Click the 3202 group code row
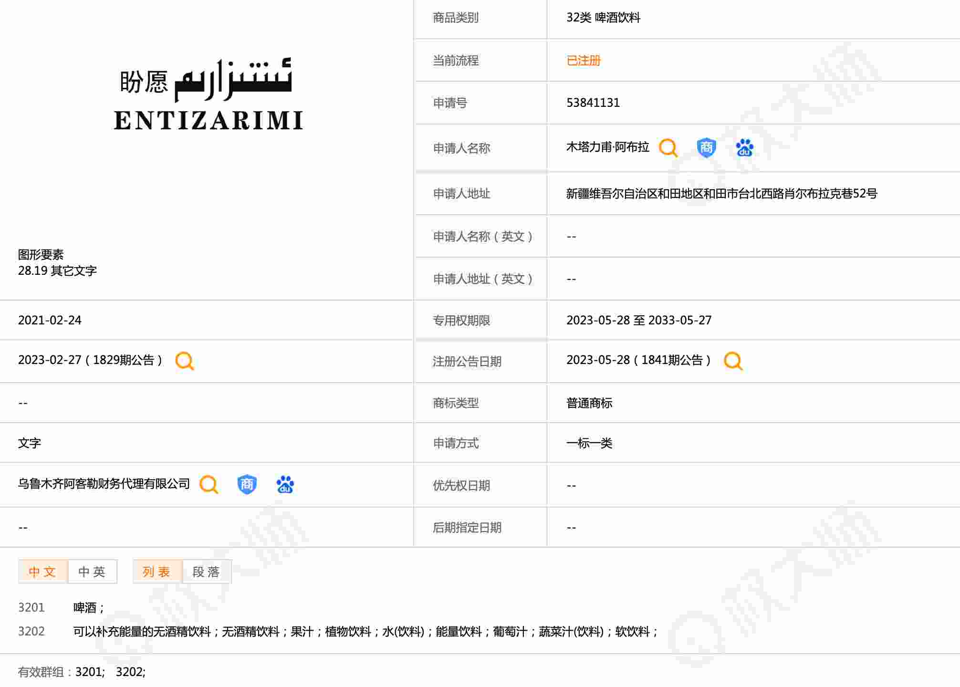 tap(31, 631)
